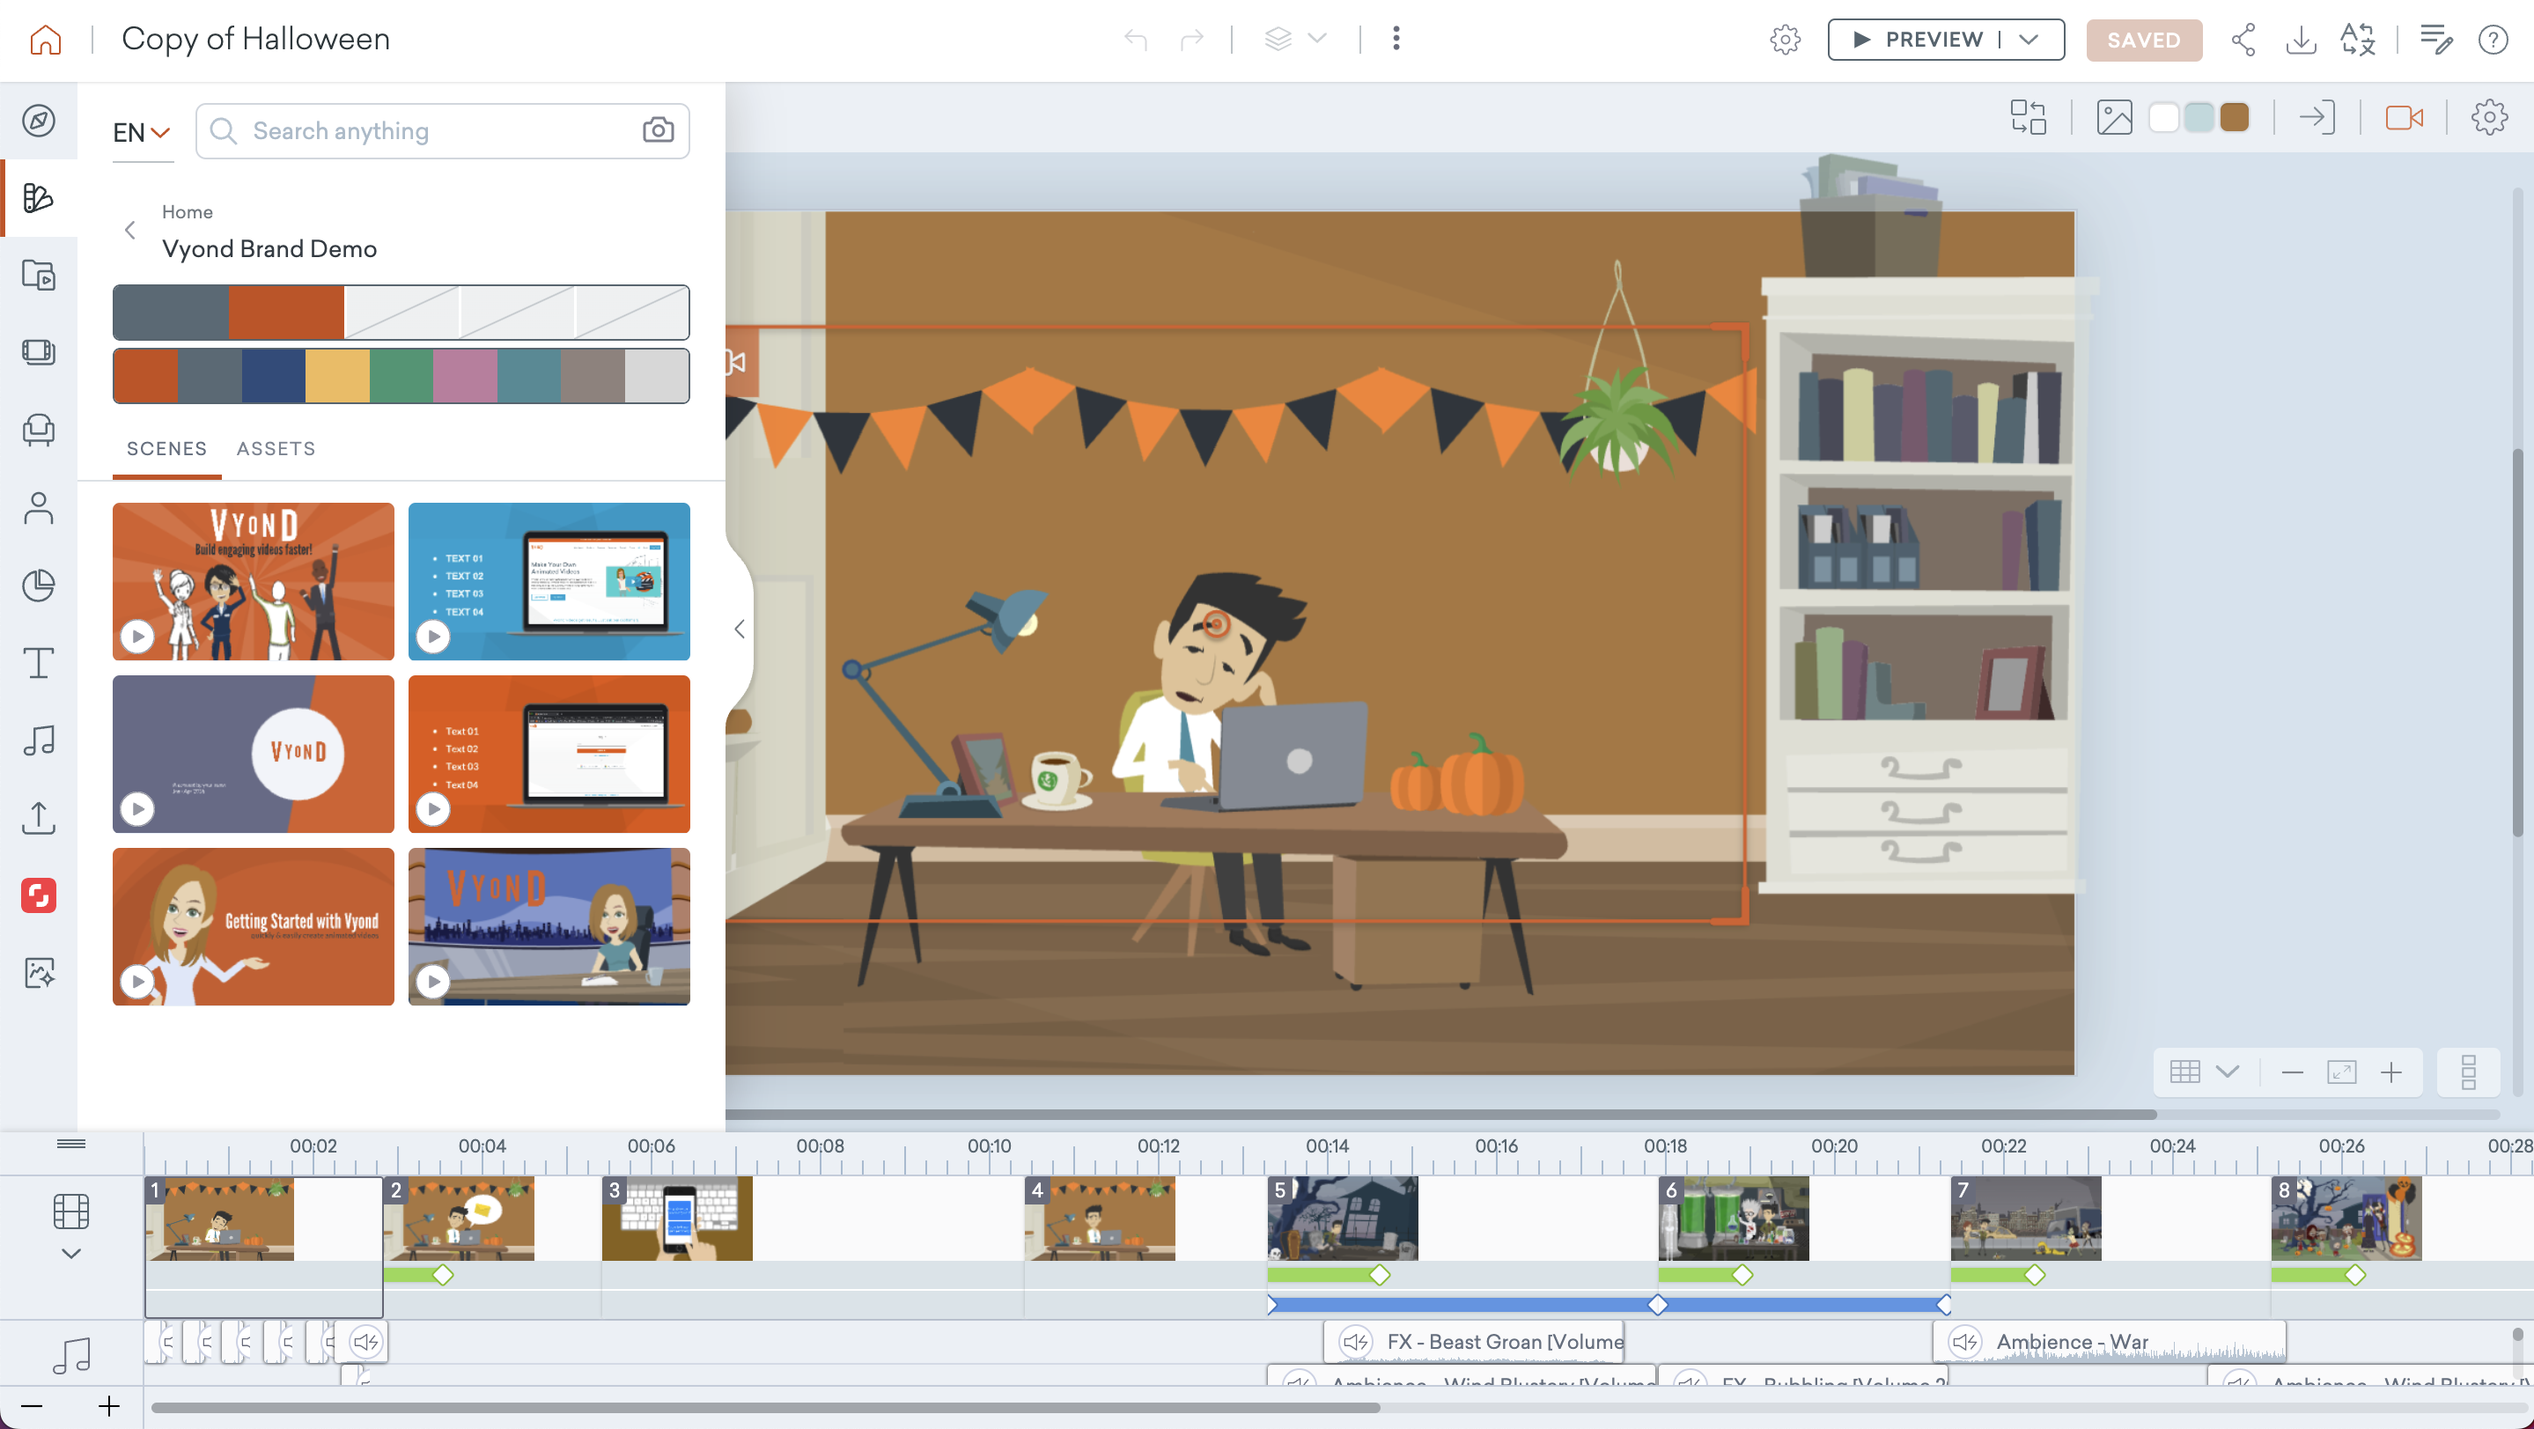Open the Charts sidebar tab
Image resolution: width=2534 pixels, height=1429 pixels.
coord(39,586)
